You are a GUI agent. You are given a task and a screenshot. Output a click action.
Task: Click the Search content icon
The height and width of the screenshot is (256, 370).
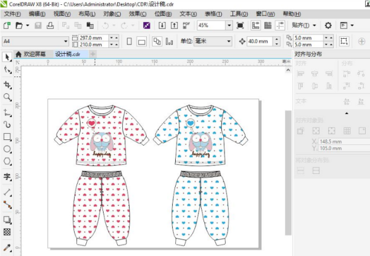147,25
